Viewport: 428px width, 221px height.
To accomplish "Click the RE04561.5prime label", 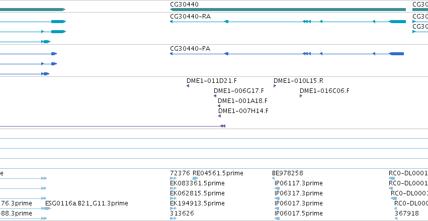I will tap(218, 173).
